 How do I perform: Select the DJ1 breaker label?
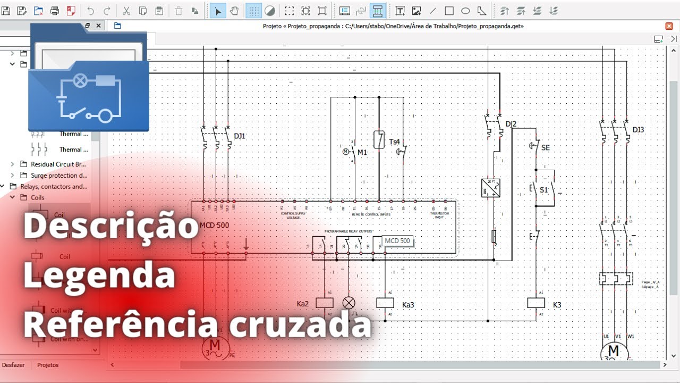tap(240, 136)
